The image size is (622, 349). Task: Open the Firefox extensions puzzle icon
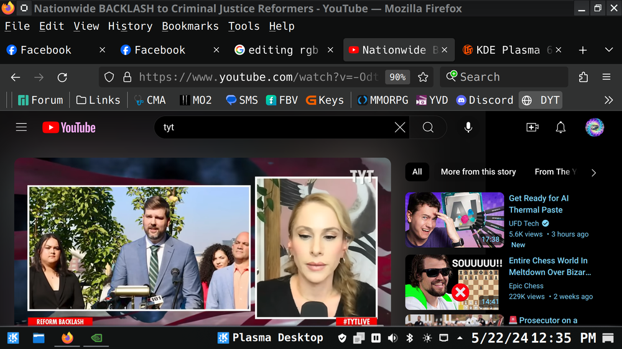tap(583, 77)
